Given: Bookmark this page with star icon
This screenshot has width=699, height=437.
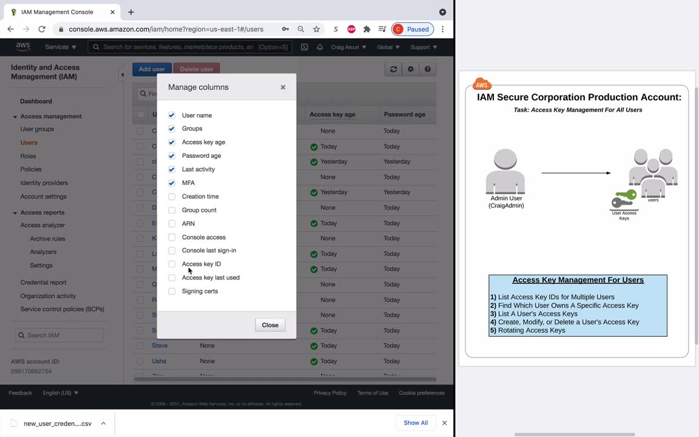Looking at the screenshot, I should (317, 29).
